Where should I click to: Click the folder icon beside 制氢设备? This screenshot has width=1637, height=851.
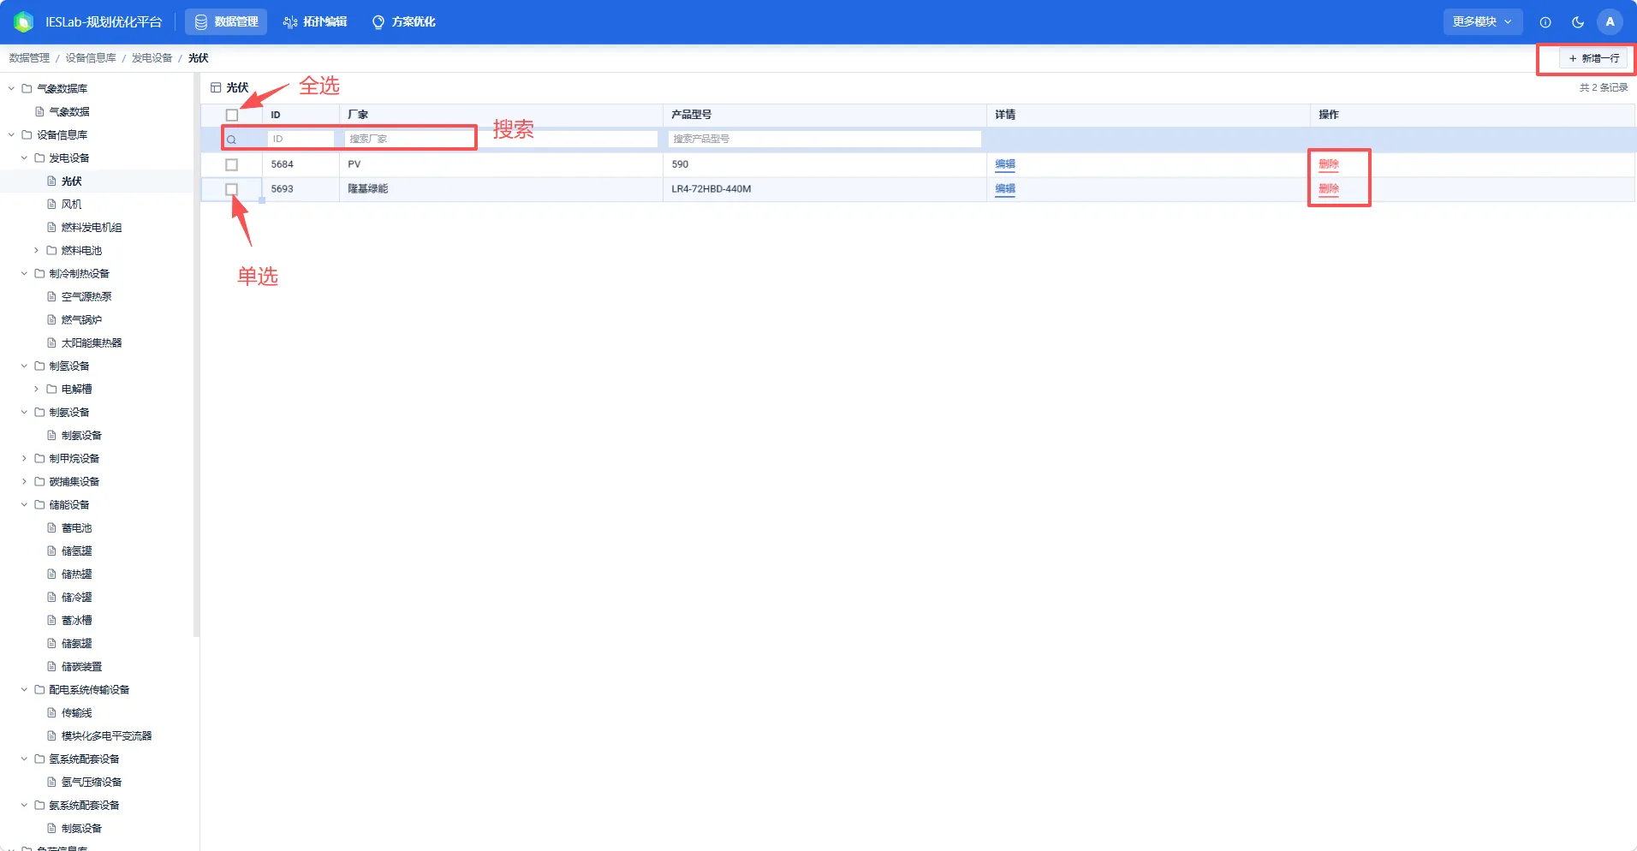pyautogui.click(x=39, y=366)
